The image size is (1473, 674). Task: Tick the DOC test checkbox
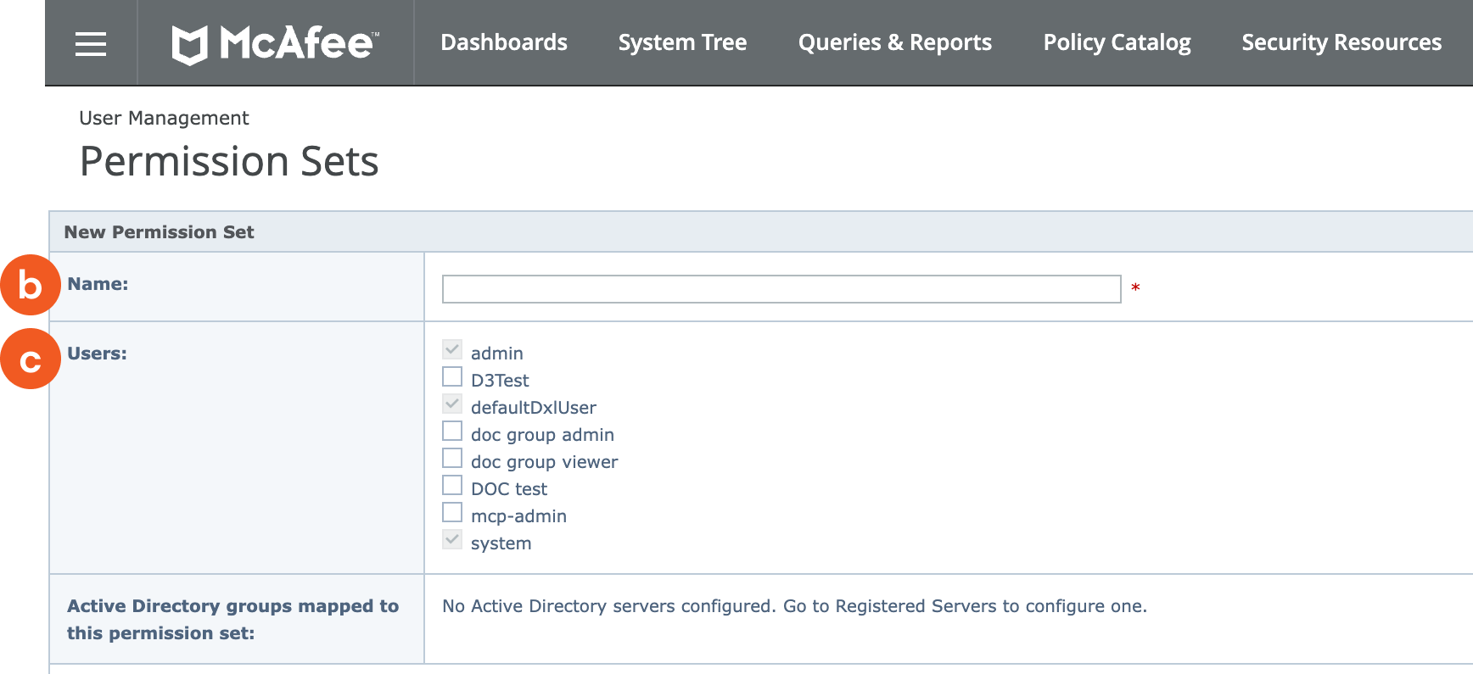(x=452, y=486)
